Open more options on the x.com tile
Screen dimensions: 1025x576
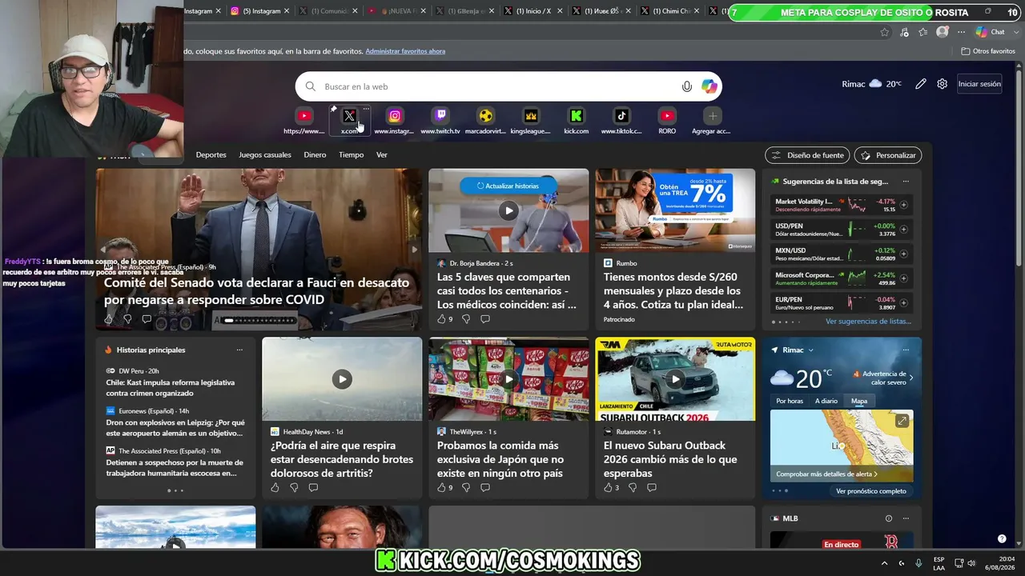[x=366, y=109]
